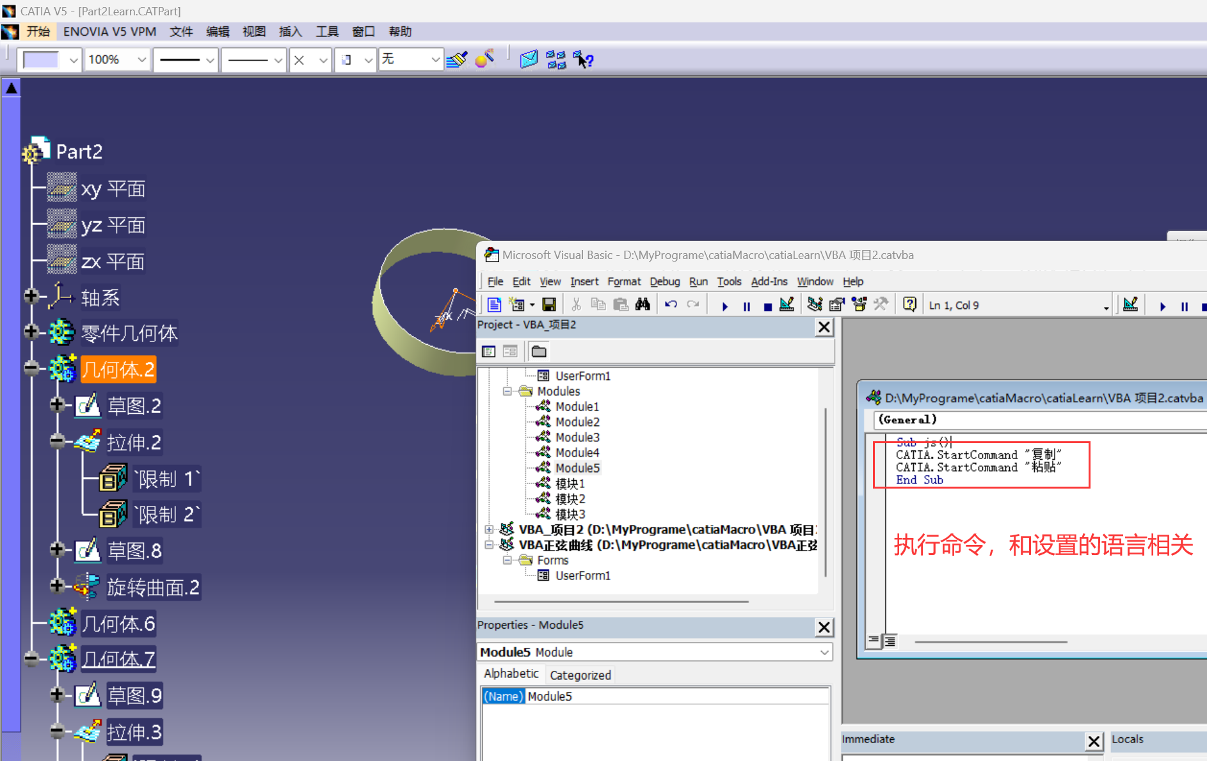Screen dimensions: 1207x761
Task: Open the Properties Window icon
Action: pos(836,305)
